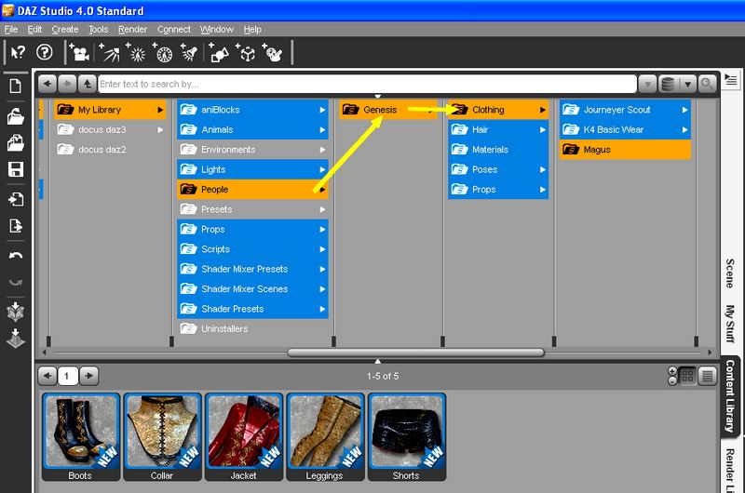Increase thumbnail size with plus button
Screen dimensions: 745x493
point(672,371)
